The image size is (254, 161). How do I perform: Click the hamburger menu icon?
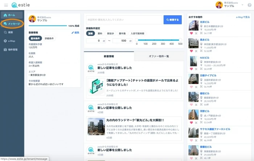pos(6,5)
